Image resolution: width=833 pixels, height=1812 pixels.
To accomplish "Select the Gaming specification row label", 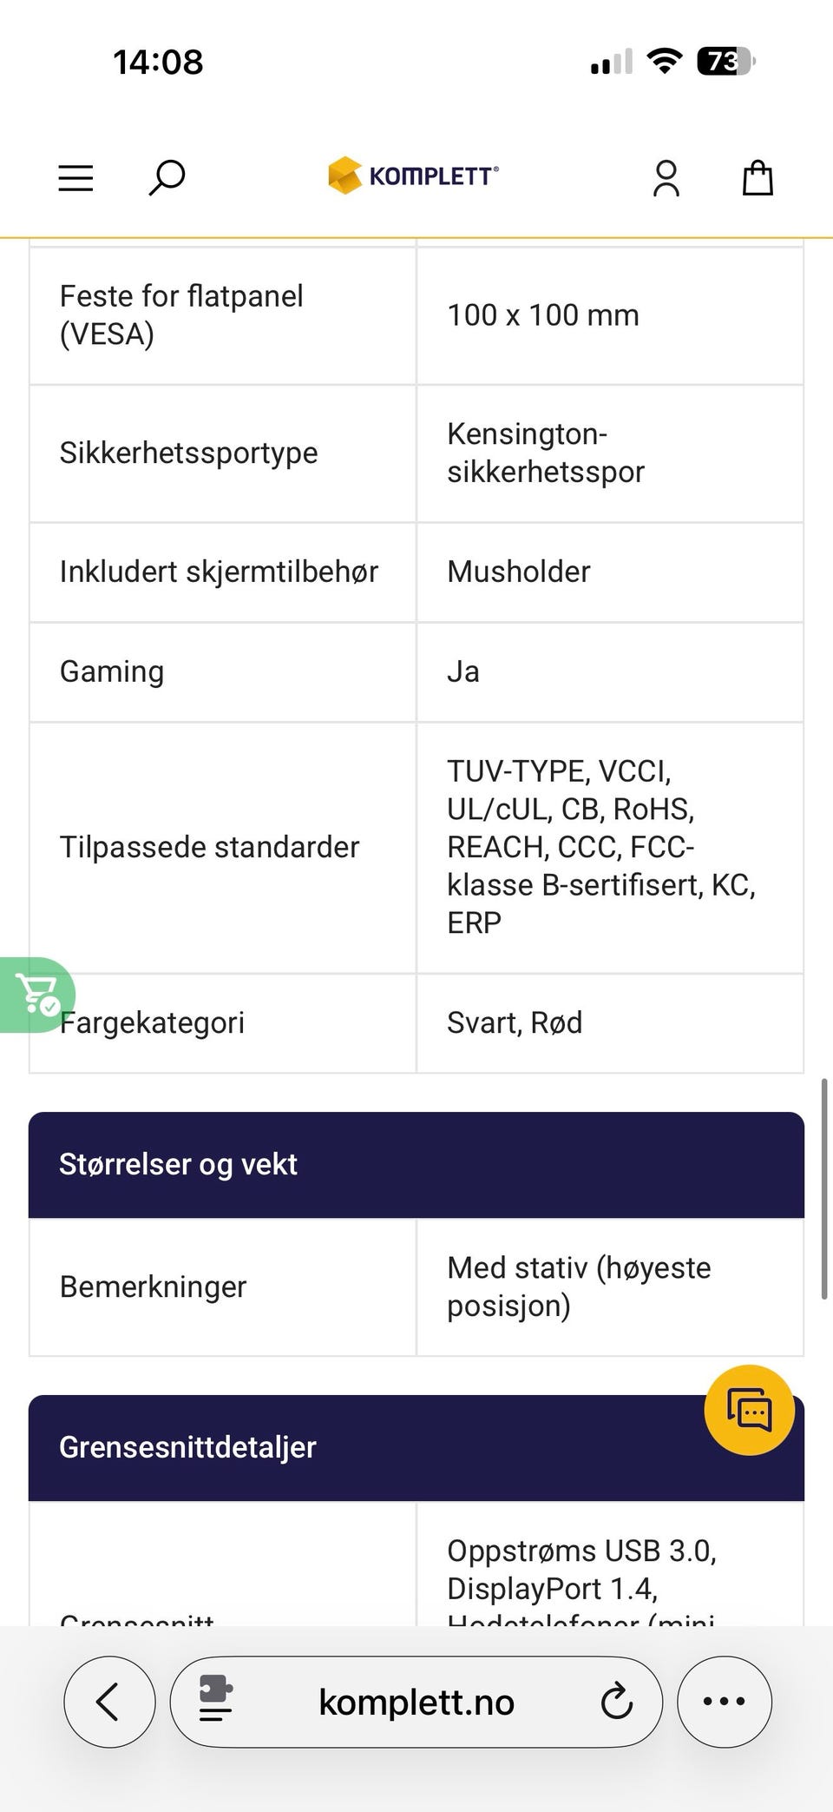I will pos(112,671).
